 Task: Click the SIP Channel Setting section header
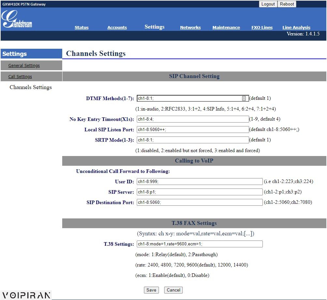pos(194,76)
